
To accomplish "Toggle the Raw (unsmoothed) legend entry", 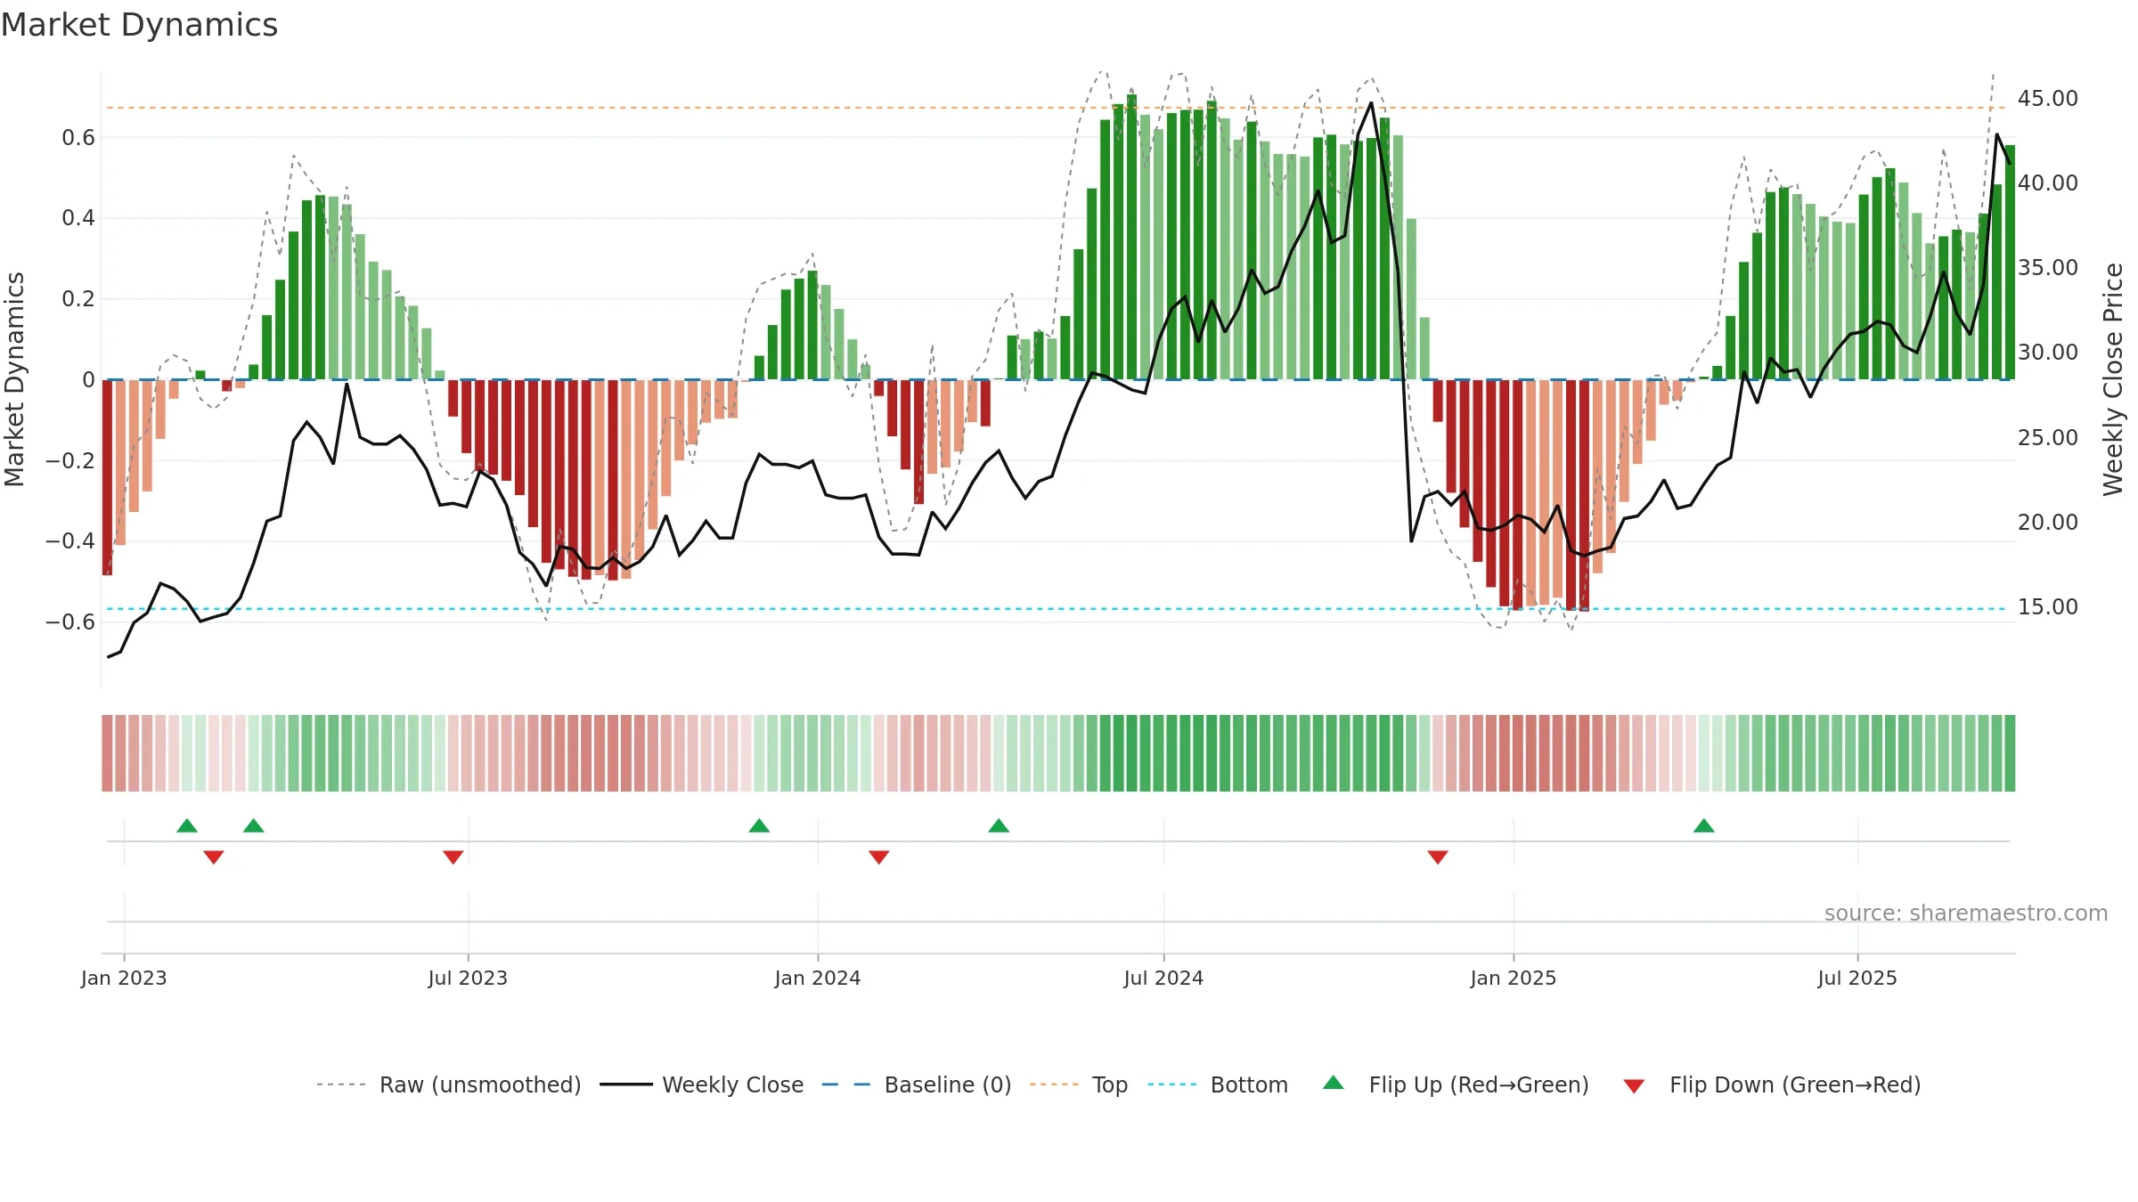I will coord(449,1084).
